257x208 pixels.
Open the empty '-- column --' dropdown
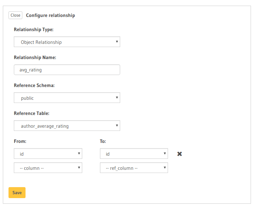click(48, 168)
